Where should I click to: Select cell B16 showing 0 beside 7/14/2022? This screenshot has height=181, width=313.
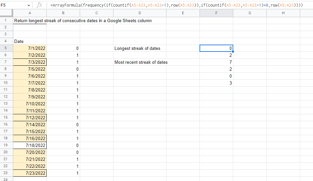pos(63,125)
